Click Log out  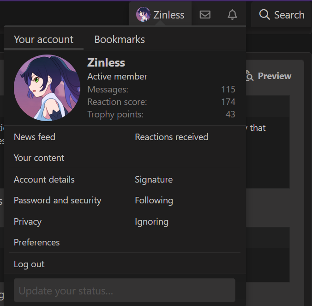click(x=29, y=264)
